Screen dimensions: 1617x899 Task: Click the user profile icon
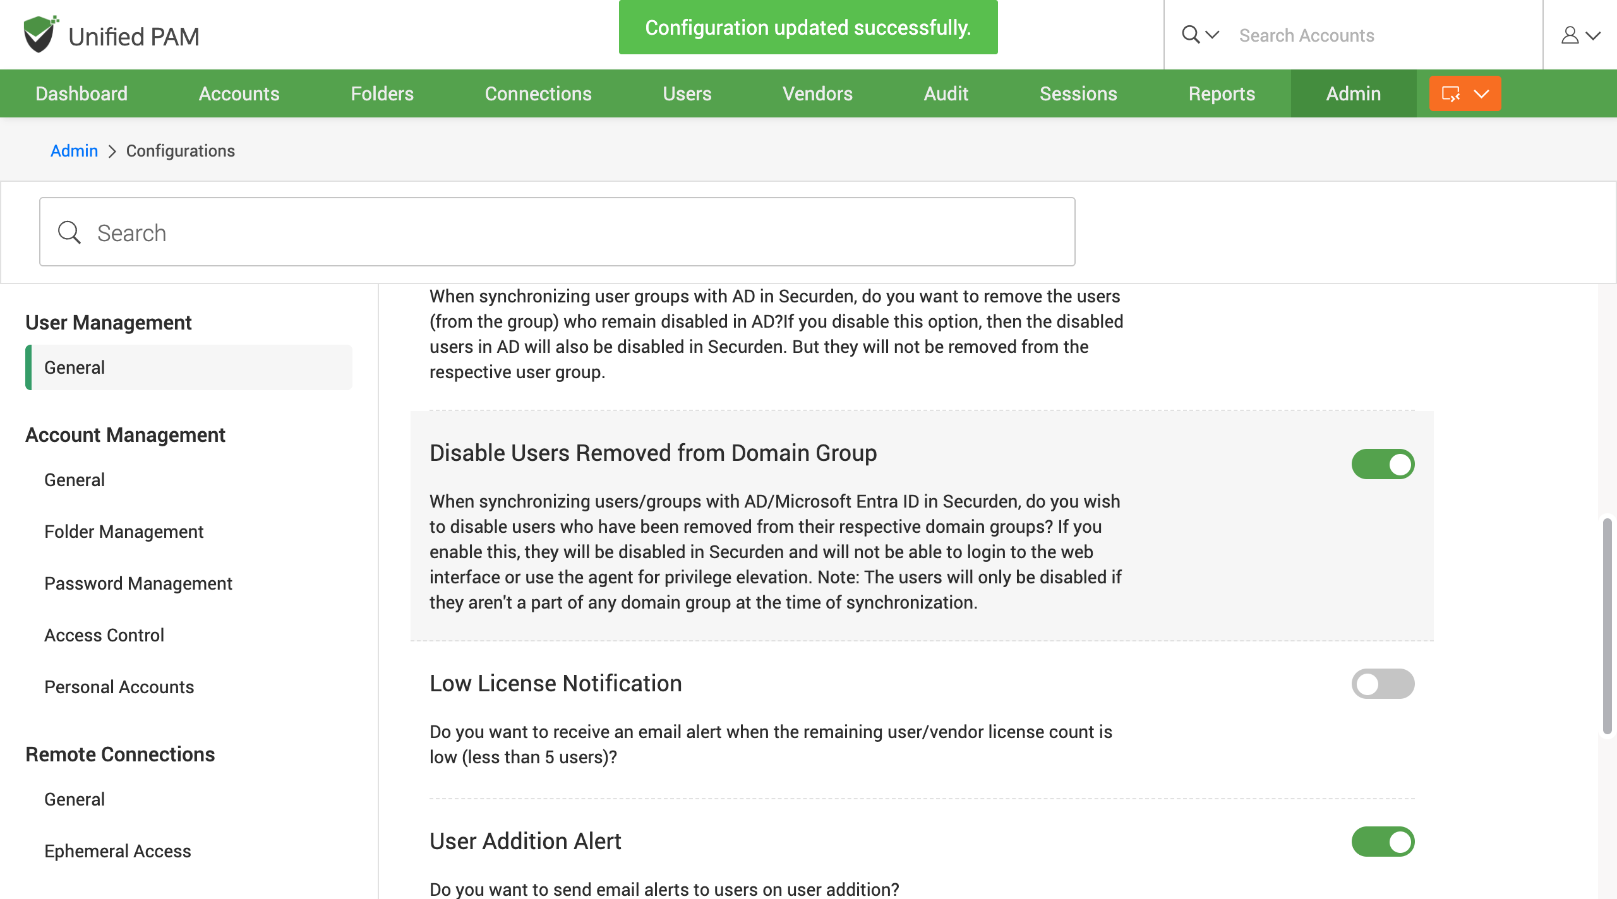coord(1570,35)
